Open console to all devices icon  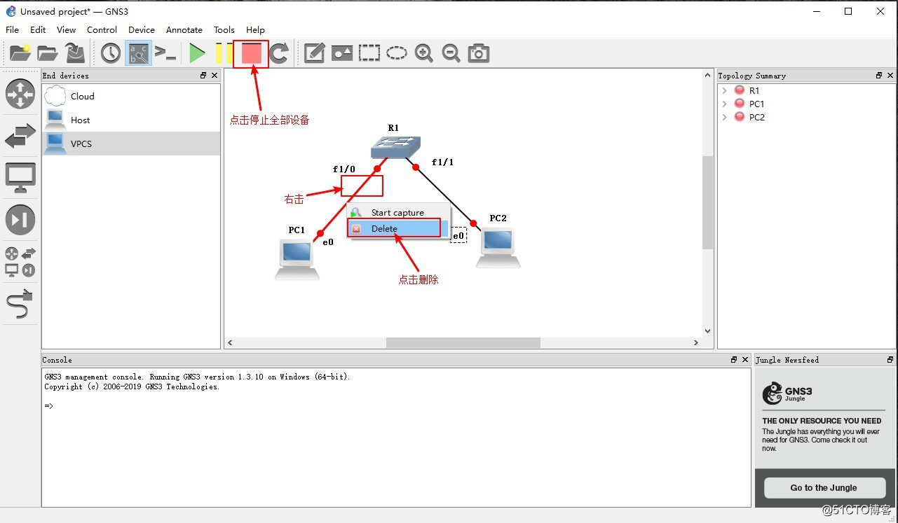pyautogui.click(x=165, y=53)
